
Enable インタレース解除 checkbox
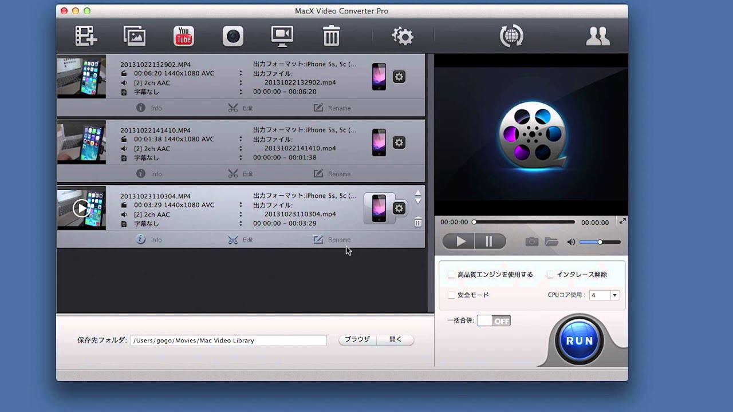(x=550, y=275)
